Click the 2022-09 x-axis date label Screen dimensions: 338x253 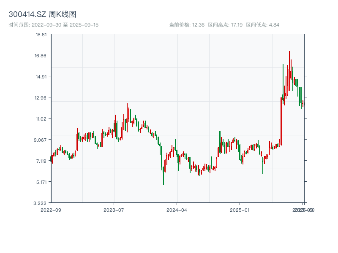51,210
